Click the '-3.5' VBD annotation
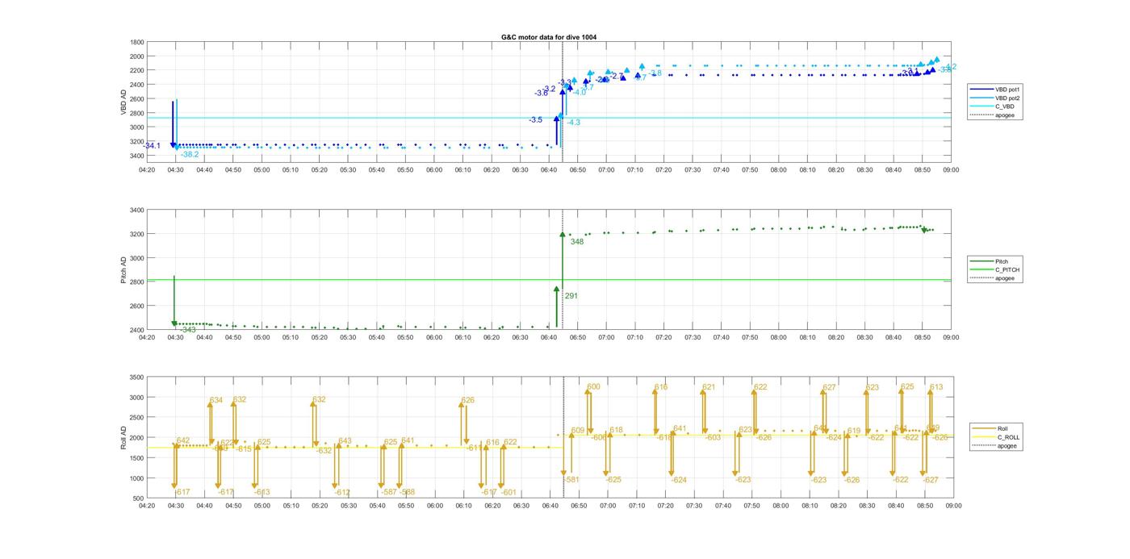This screenshot has width=1130, height=559. point(536,120)
